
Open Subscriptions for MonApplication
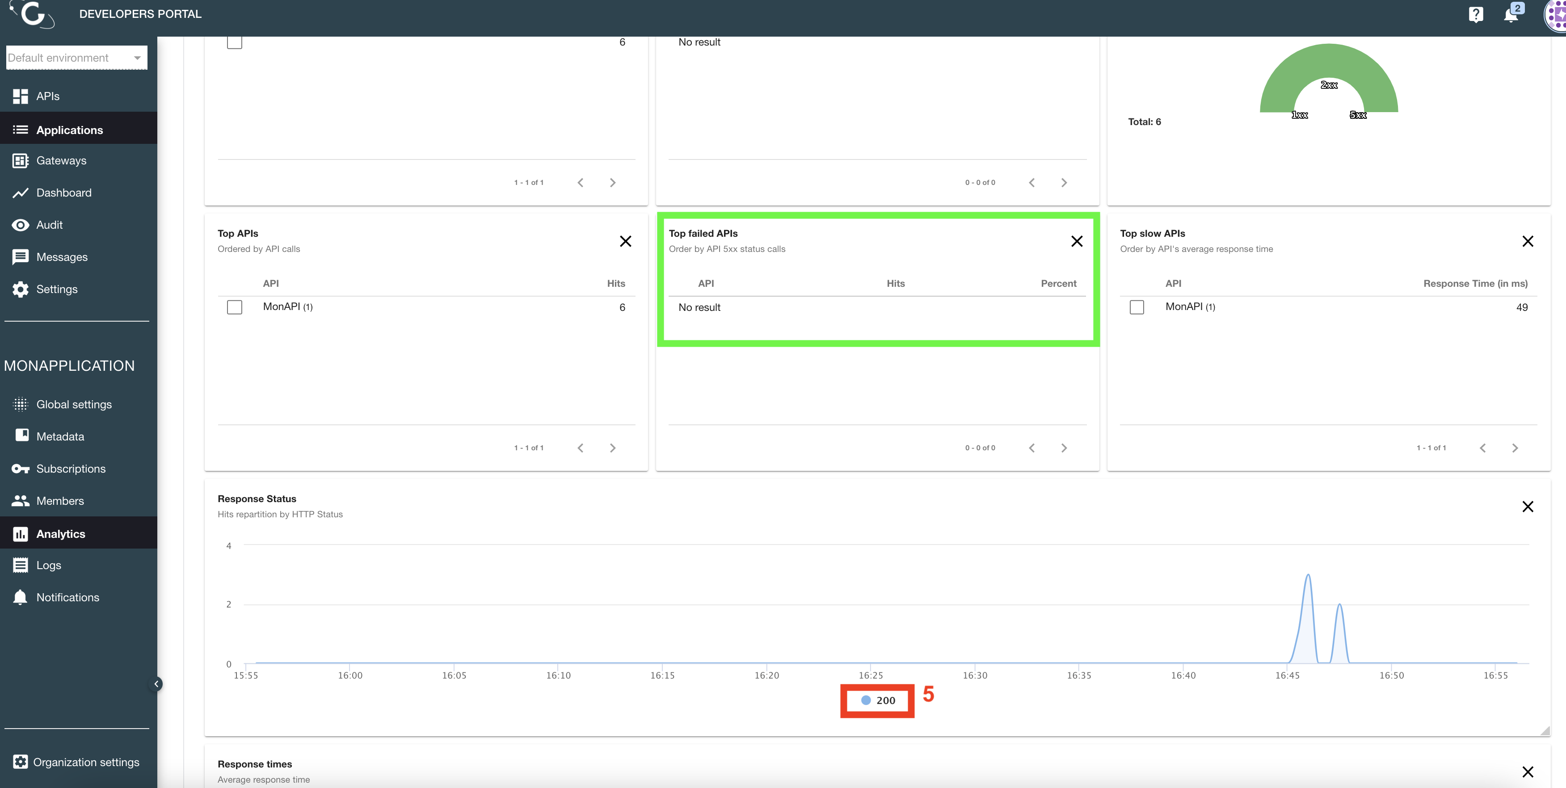[71, 469]
